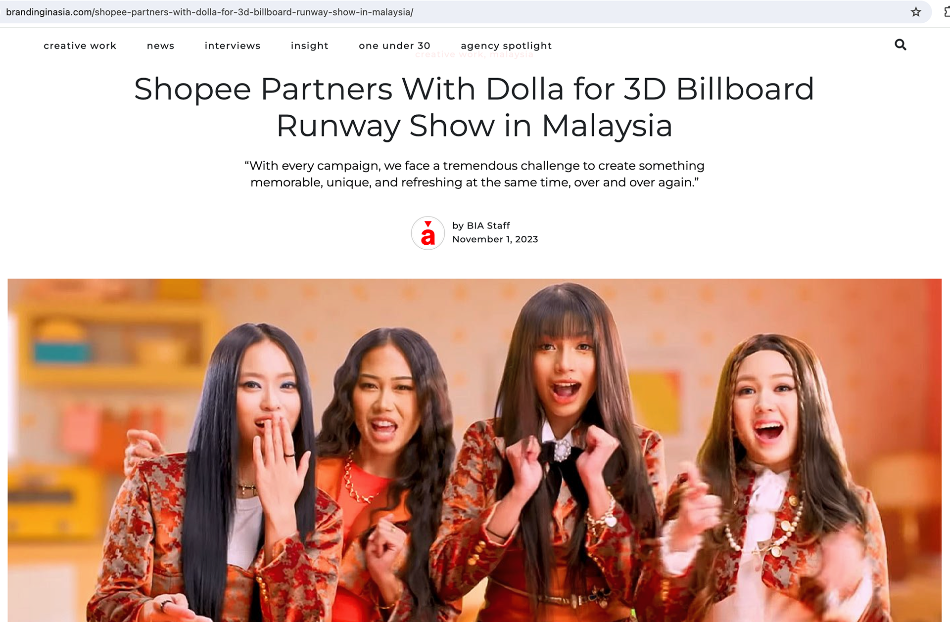
Task: Focus the brandinginasia.com address bar
Action: pos(465,12)
